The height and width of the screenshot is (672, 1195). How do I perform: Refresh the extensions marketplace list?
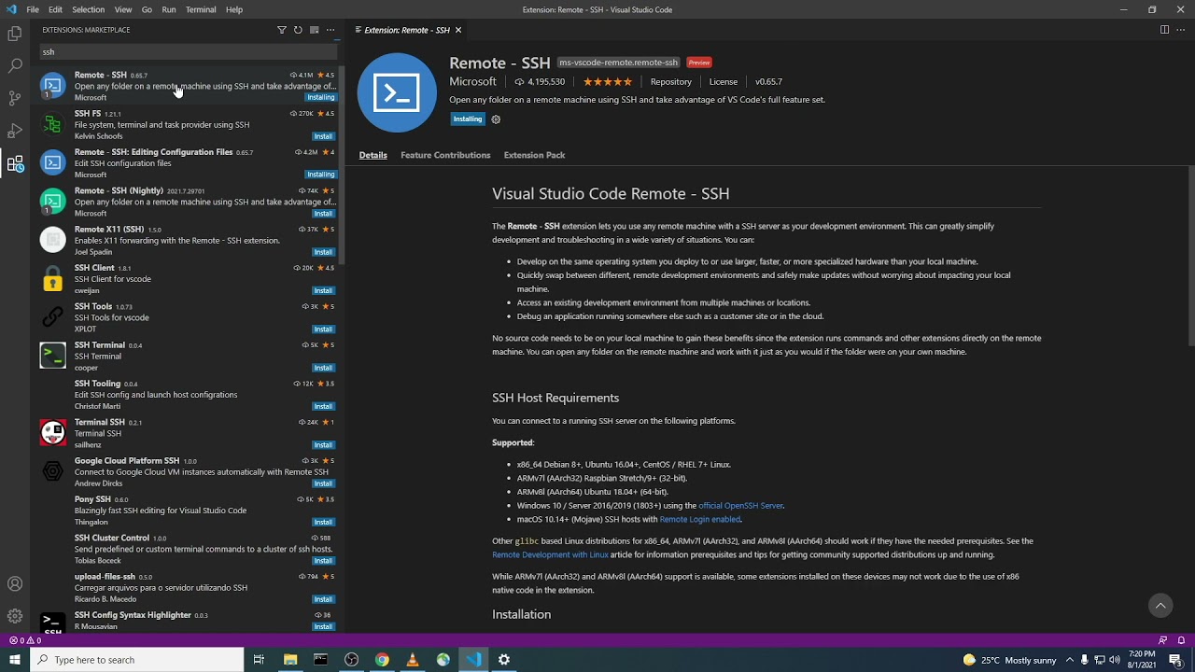click(x=298, y=30)
